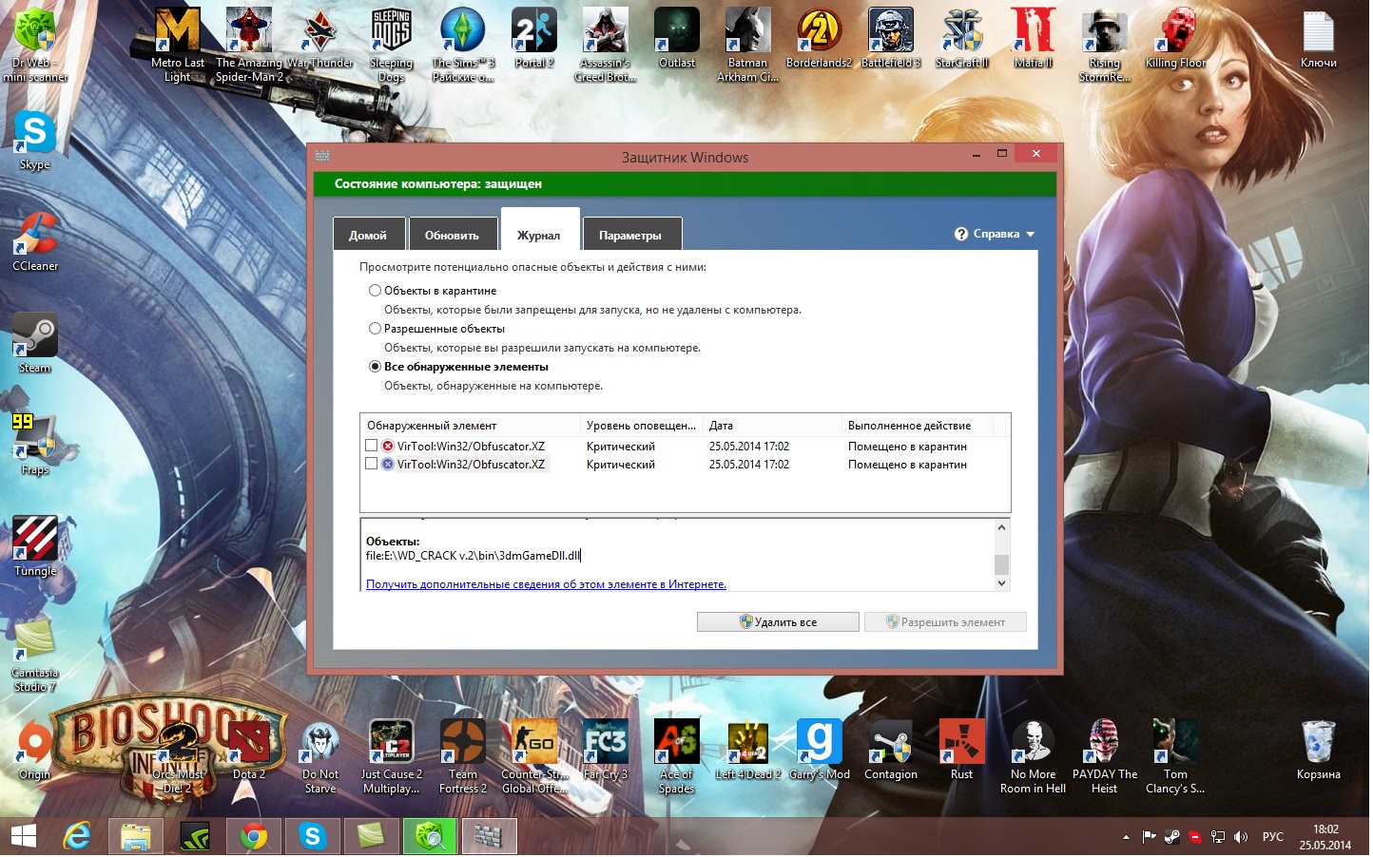The width and height of the screenshot is (1373, 857).
Task: Select the Разрешенные объекты radio option
Action: pyautogui.click(x=375, y=329)
